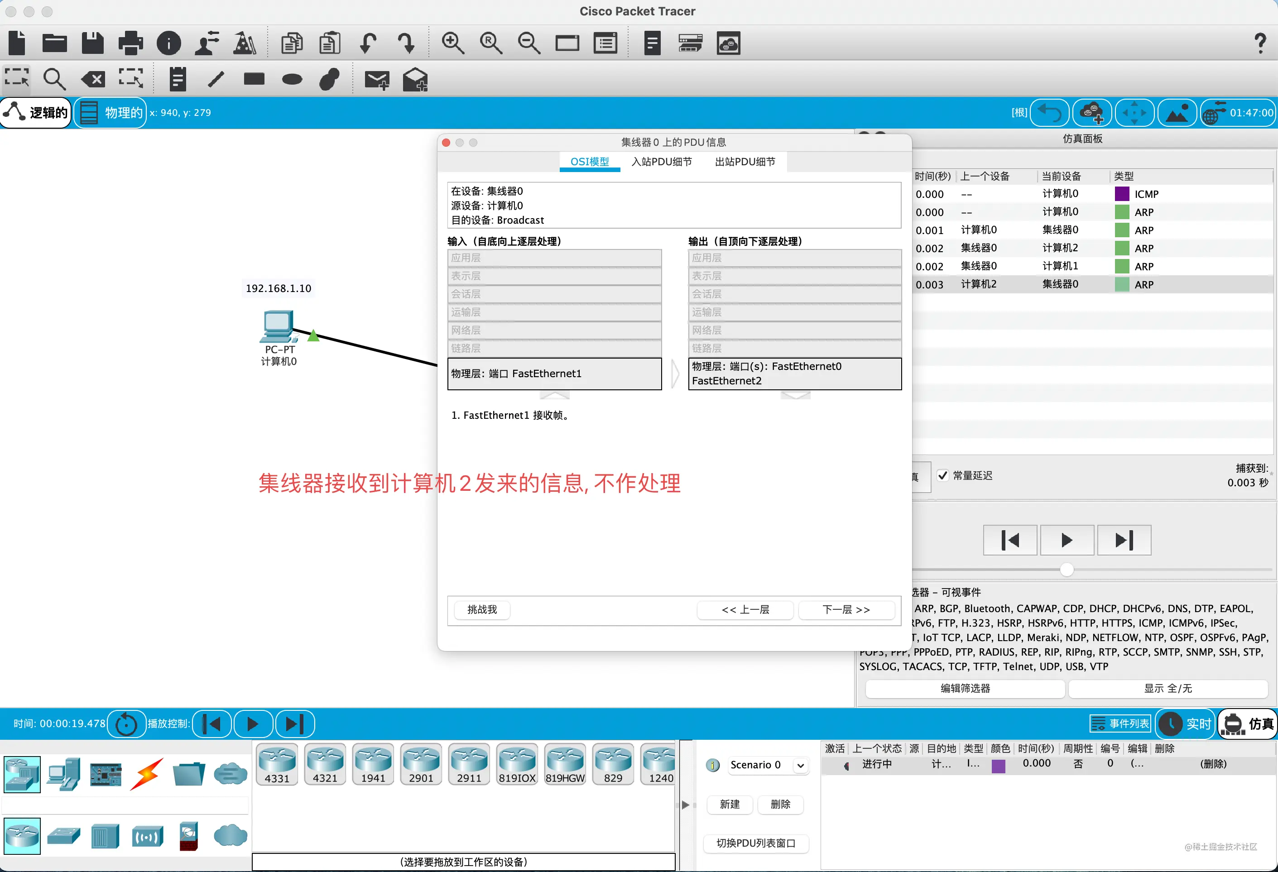Switch to 实时 mode
Screen dimensions: 1278x872
[1185, 723]
